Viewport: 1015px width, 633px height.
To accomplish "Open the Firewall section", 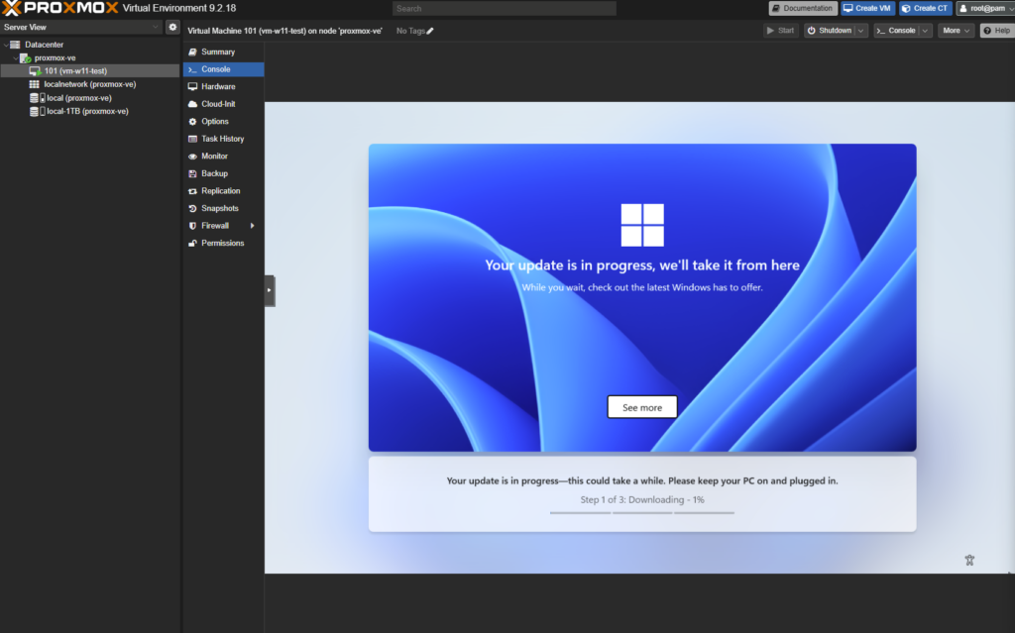I will (223, 226).
